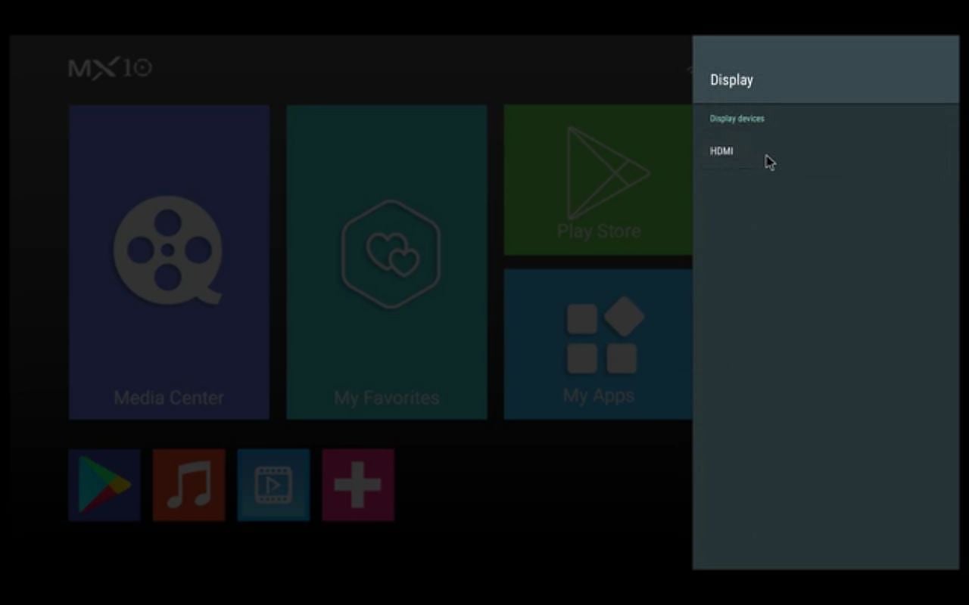This screenshot has height=605, width=969.
Task: Open the video player film shortcut
Action: pyautogui.click(x=273, y=485)
